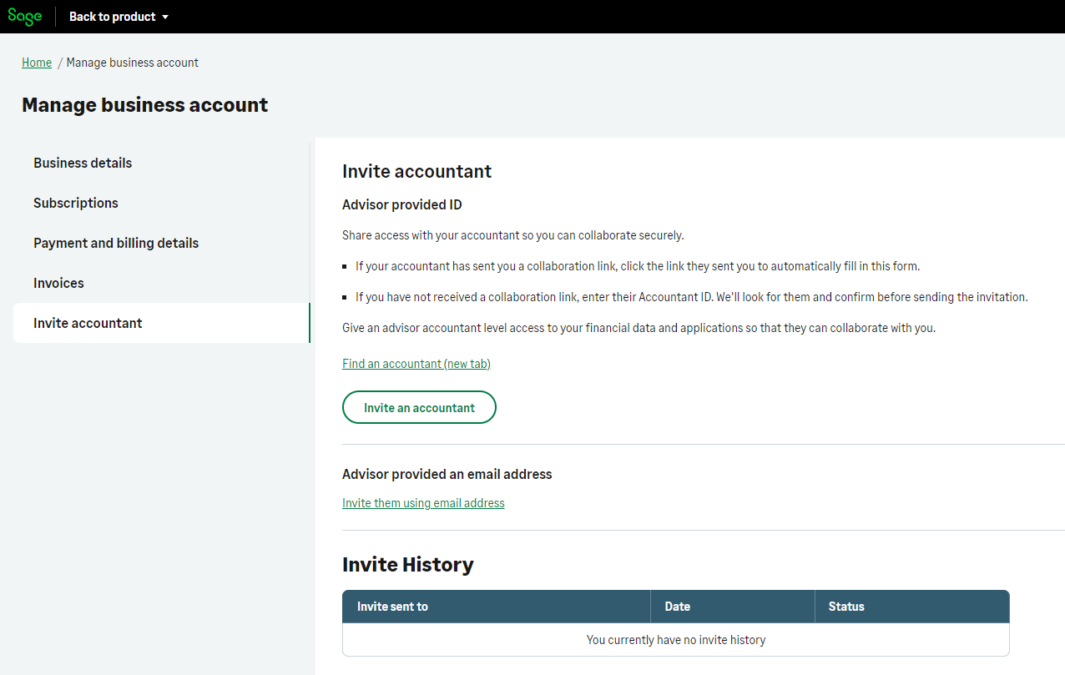Viewport: 1065px width, 675px height.
Task: Open Find an accountant in new tab
Action: [416, 363]
